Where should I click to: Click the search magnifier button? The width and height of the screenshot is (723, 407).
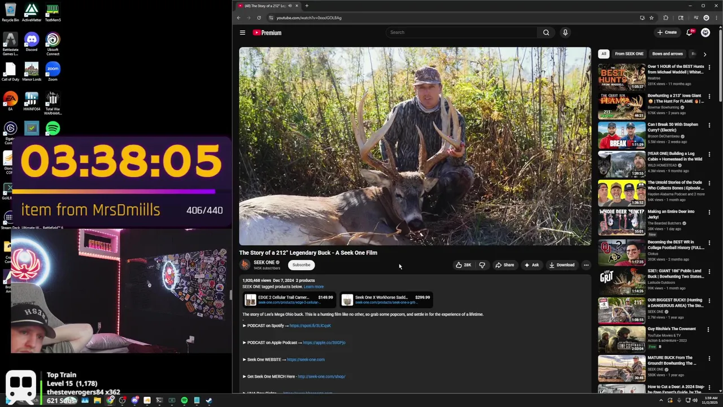coord(546,33)
